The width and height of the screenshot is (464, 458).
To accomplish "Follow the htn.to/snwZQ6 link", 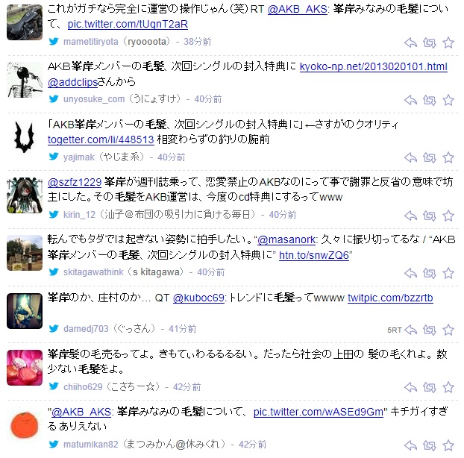I will coord(314,255).
